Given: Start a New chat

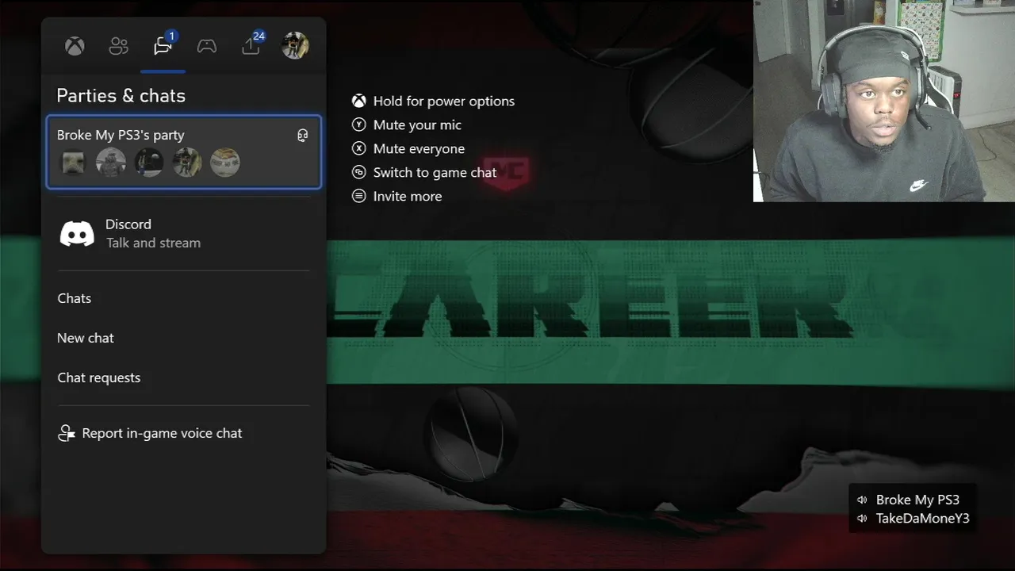Looking at the screenshot, I should click(183, 338).
